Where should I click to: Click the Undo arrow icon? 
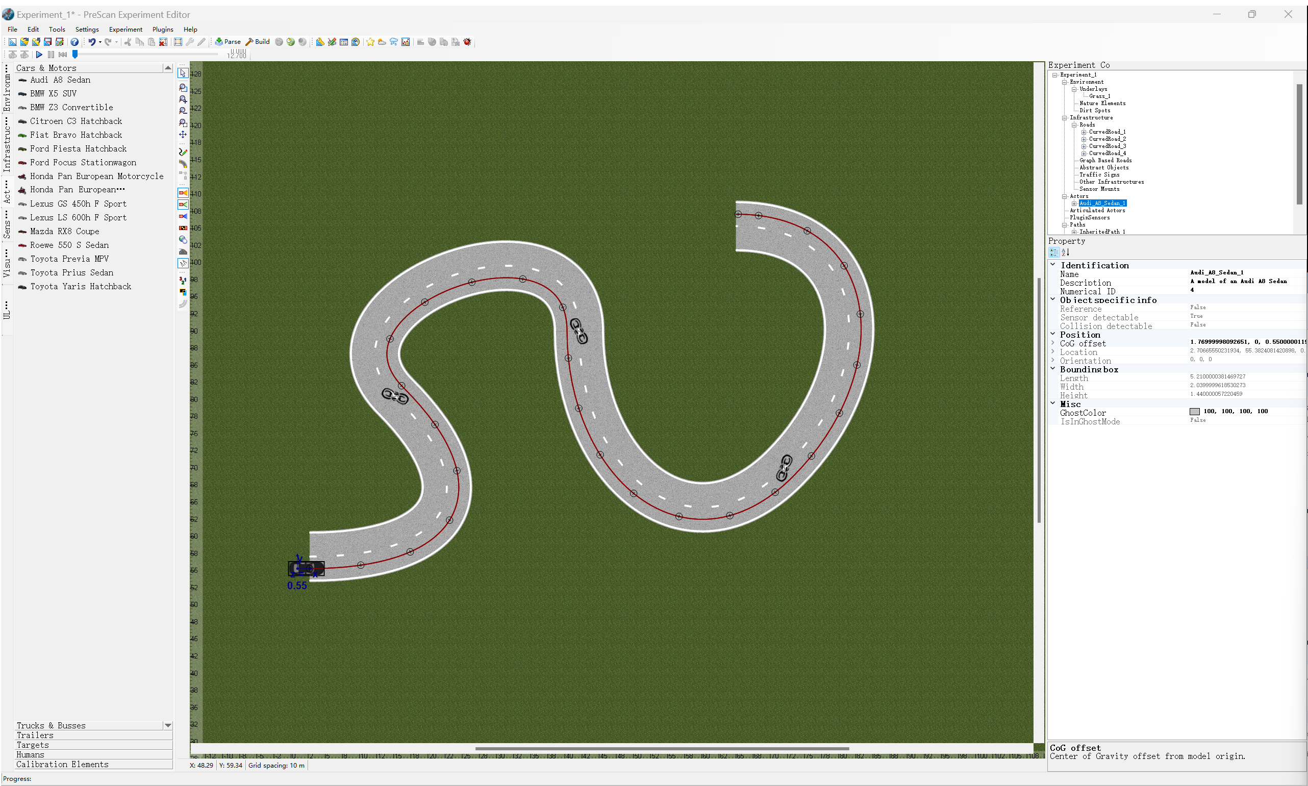point(92,42)
